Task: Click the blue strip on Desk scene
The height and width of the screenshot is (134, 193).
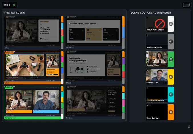Action: 62,70
